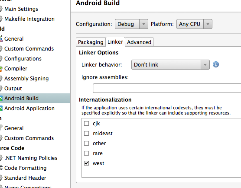Open the Configuration dropdown showing Debug

tap(131, 24)
